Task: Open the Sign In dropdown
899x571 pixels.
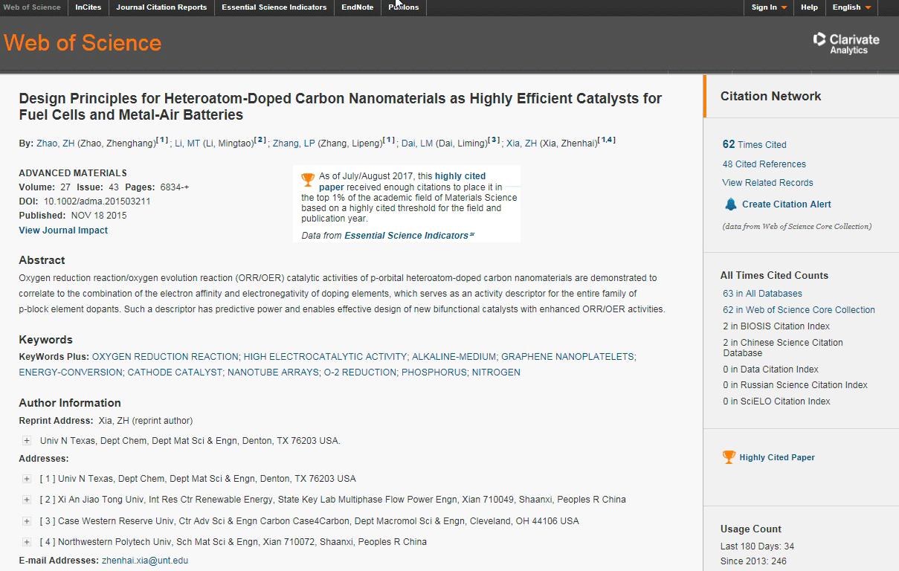Action: (x=769, y=7)
